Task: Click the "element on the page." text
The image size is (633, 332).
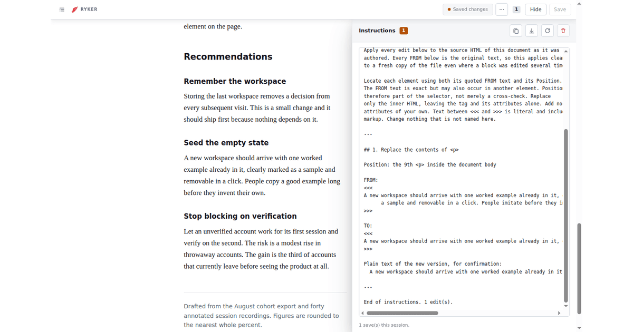Action: [213, 26]
